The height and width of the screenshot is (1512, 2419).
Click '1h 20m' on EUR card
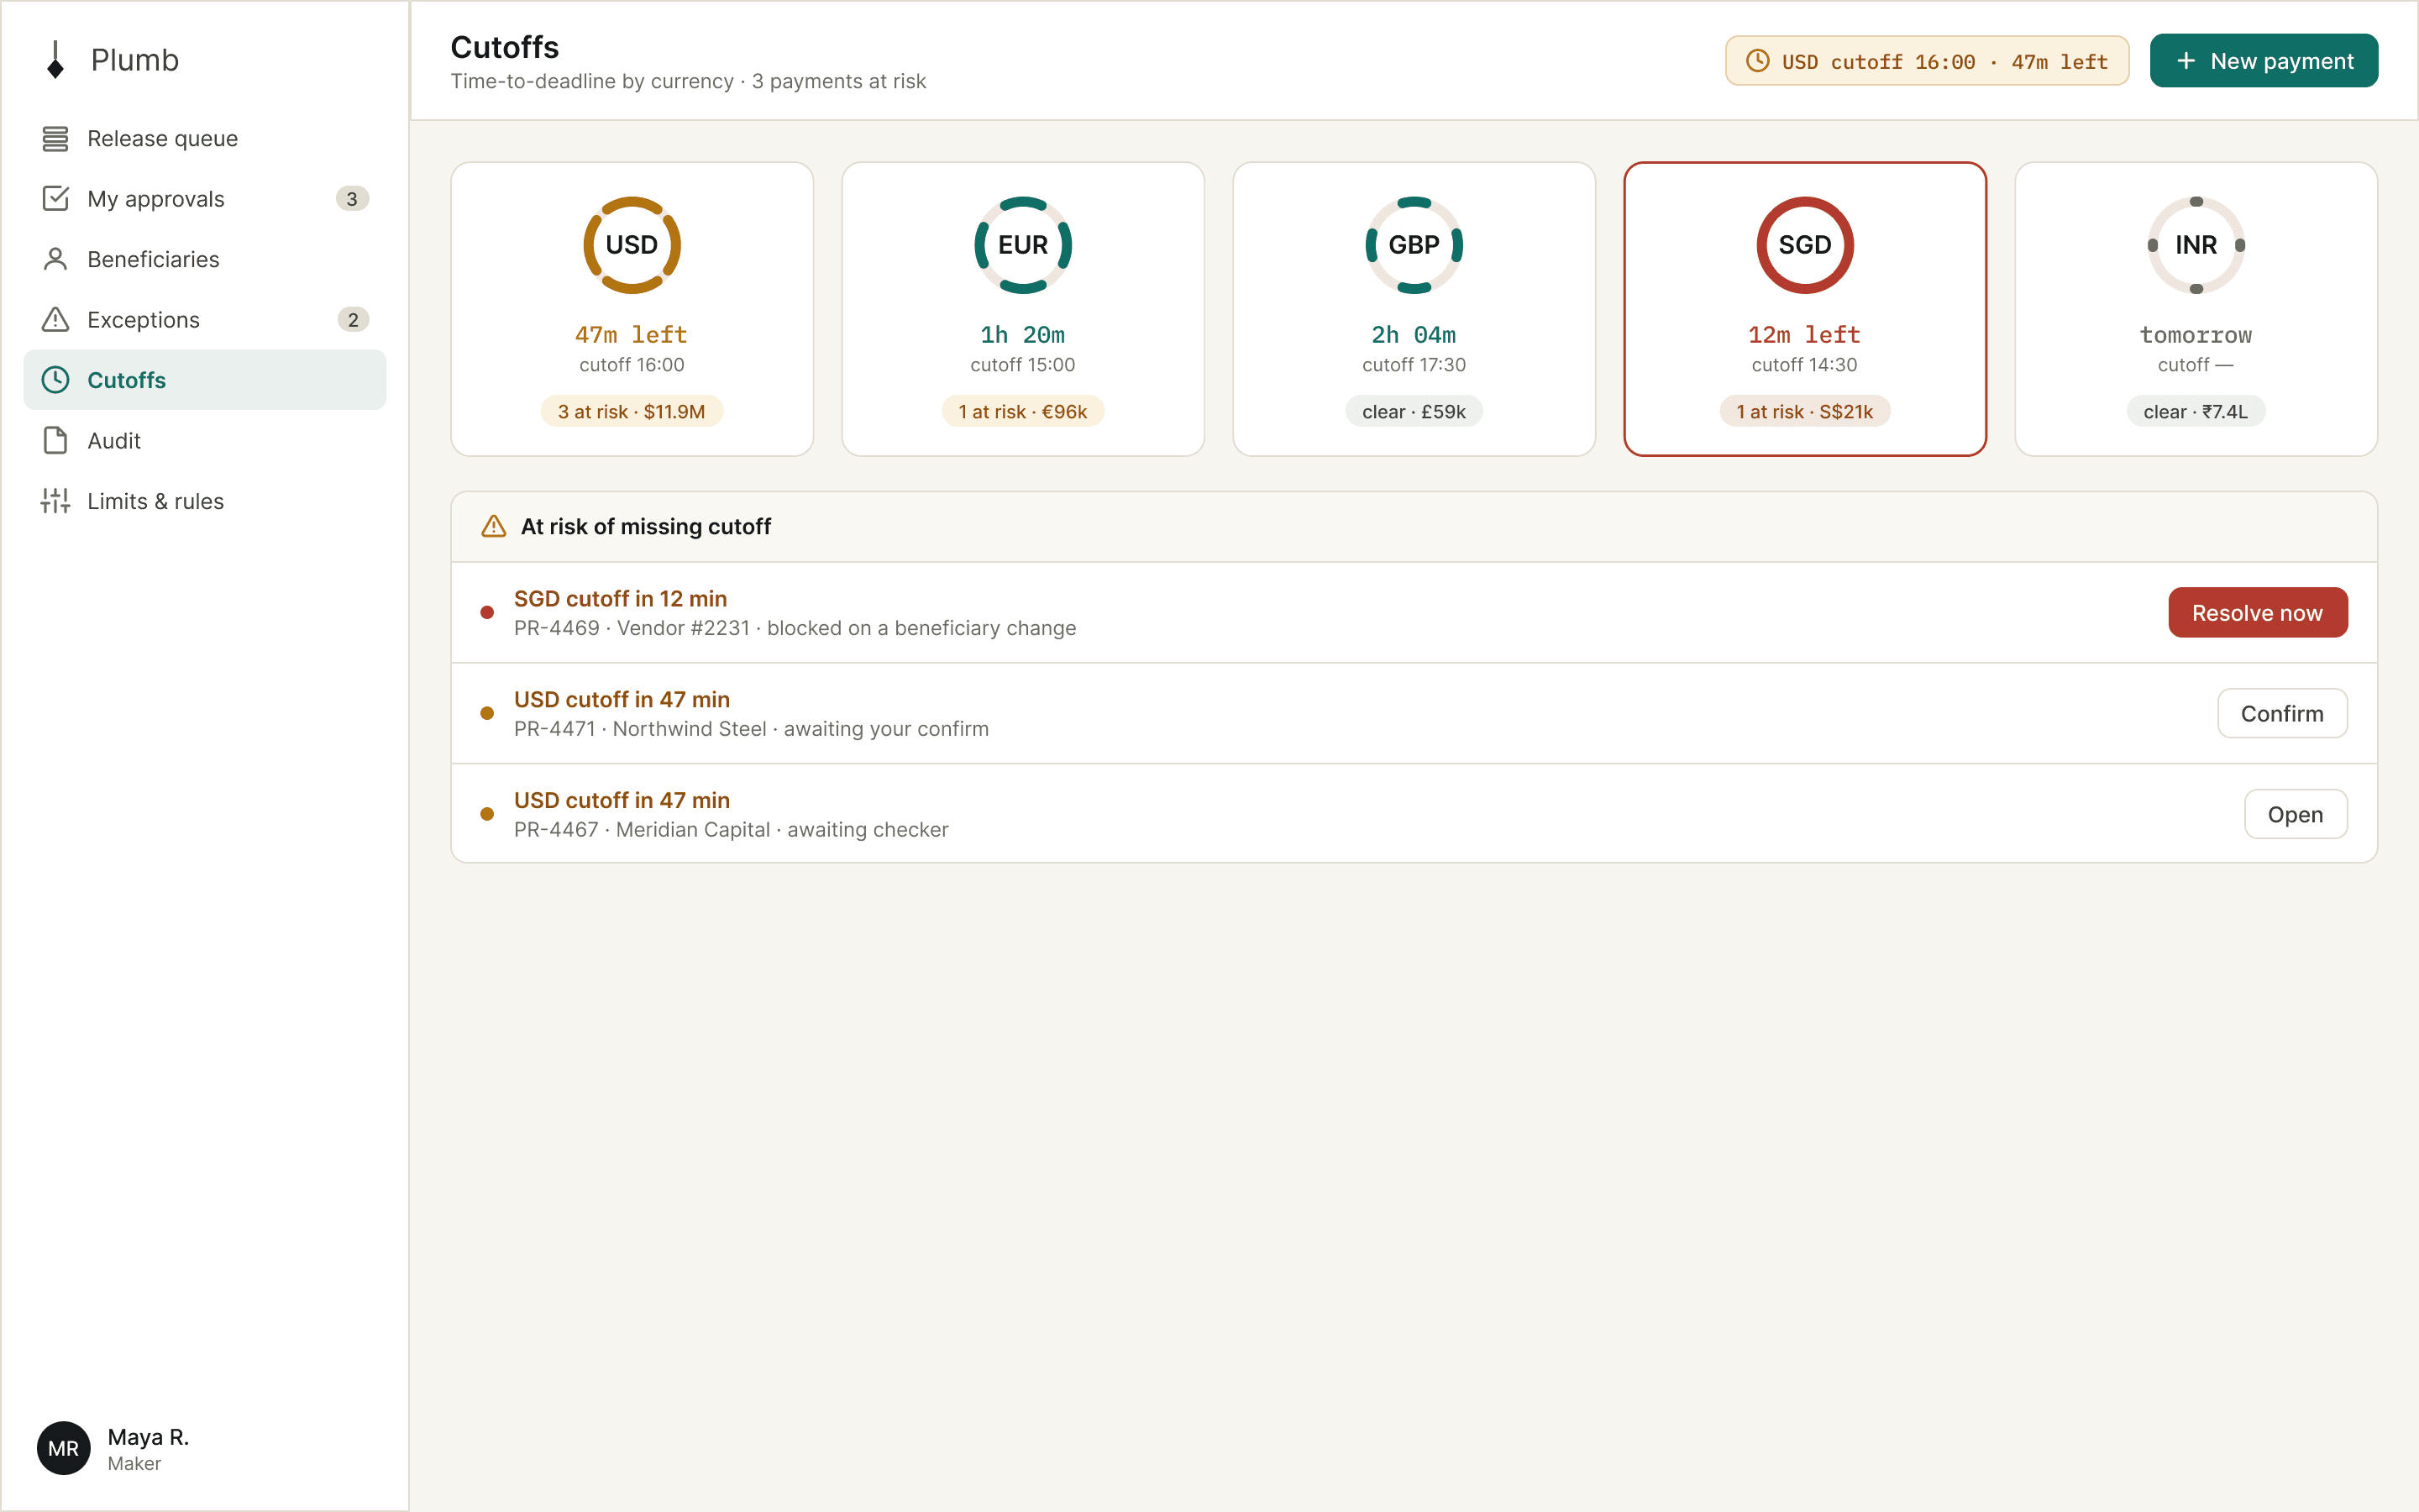1024,335
